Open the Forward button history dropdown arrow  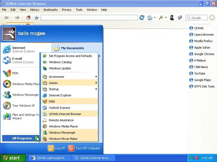[x=22, y=18]
